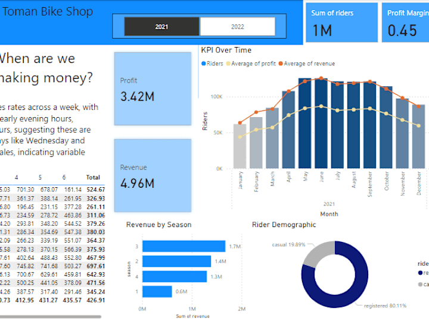Click the Sum of riders card
This screenshot has height=321, width=429.
342,23
